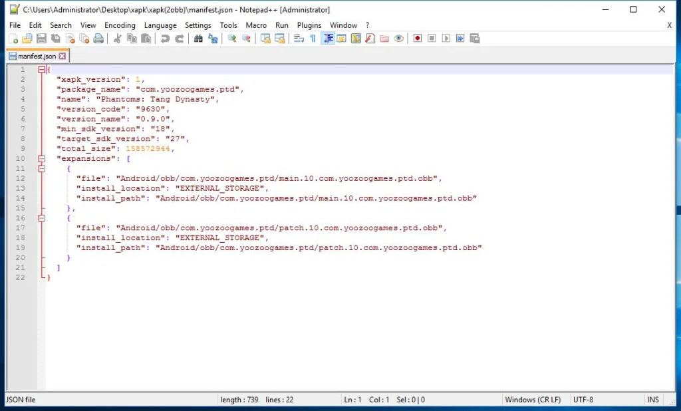The image size is (681, 411).
Task: Open the Macro menu
Action: (x=256, y=25)
